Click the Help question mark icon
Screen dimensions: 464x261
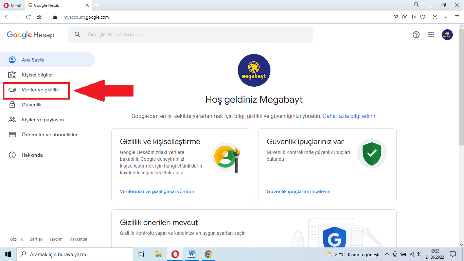416,35
